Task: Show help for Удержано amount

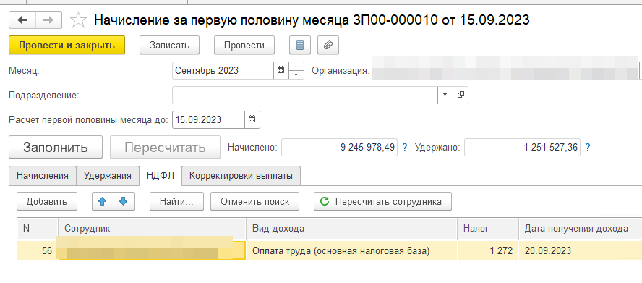Action: pyautogui.click(x=588, y=147)
